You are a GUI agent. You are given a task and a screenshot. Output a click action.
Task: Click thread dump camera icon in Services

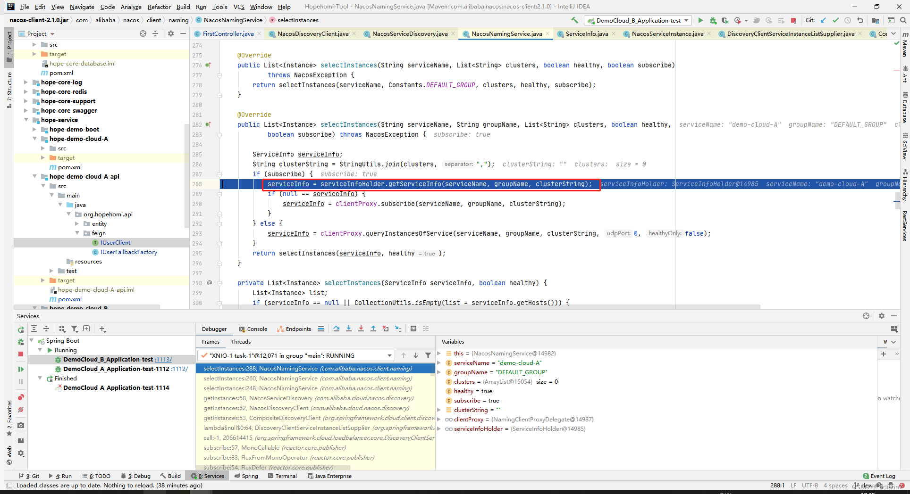[x=21, y=425]
